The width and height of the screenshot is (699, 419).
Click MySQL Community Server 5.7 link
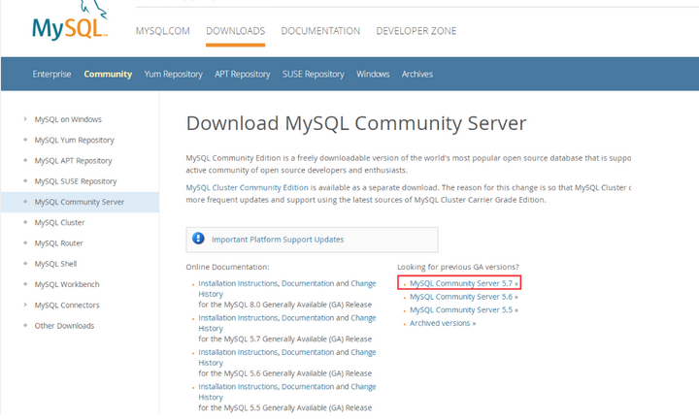point(464,283)
